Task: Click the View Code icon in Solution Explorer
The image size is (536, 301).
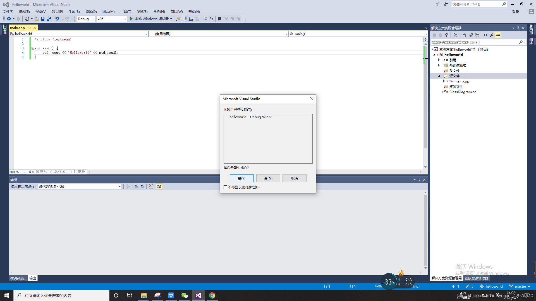Action: point(485,35)
